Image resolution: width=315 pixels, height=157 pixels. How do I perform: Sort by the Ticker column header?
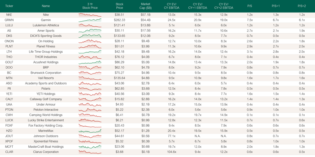pyautogui.click(x=9, y=6)
